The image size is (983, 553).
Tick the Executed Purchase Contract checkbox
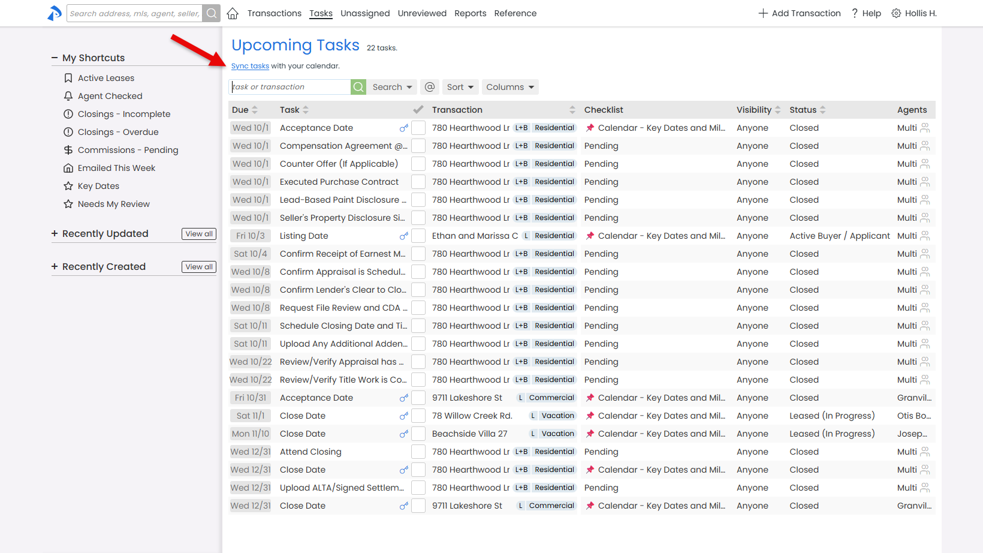(418, 182)
